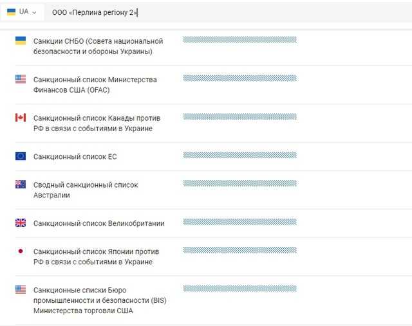Click the Canada flag icon

click(x=21, y=118)
